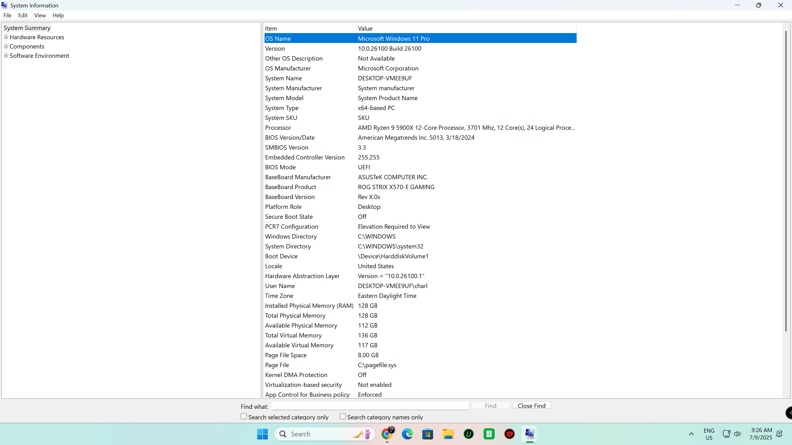Select the BaseBoard Product row
The width and height of the screenshot is (792, 445).
420,187
